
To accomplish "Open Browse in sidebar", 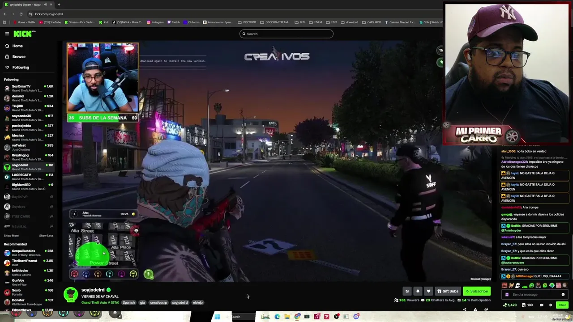I will (19, 57).
